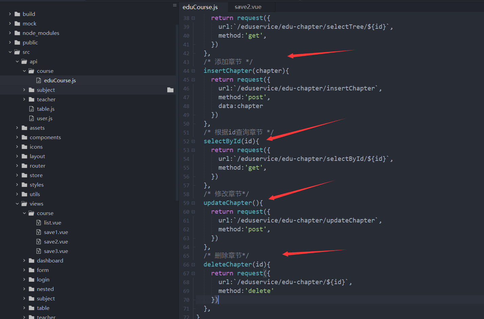
Task: Fold the request block at line 53
Action: click(193, 150)
